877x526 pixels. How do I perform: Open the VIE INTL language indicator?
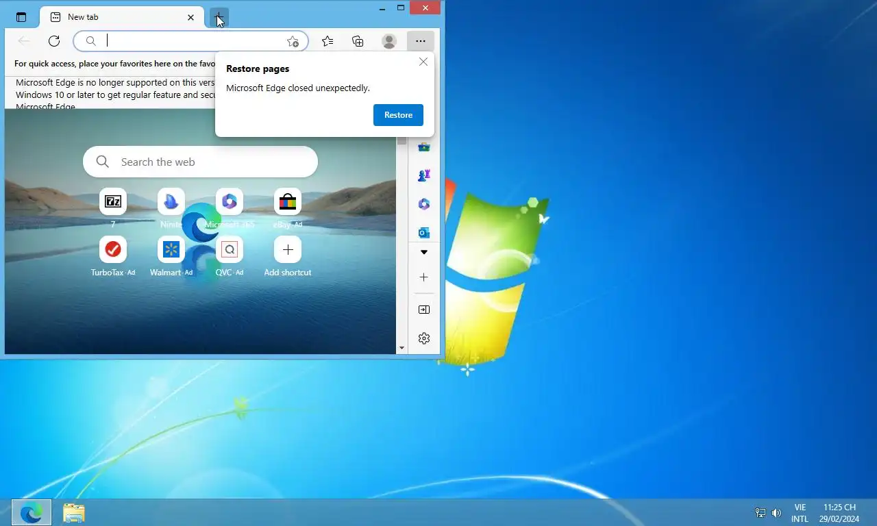(x=800, y=513)
